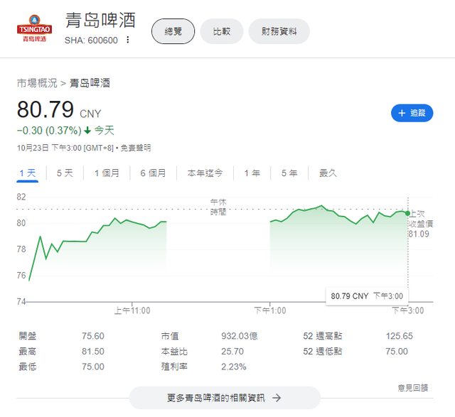Screen dimensions: 455x417
Task: Show the 1 個月 chart range
Action: click(x=107, y=173)
